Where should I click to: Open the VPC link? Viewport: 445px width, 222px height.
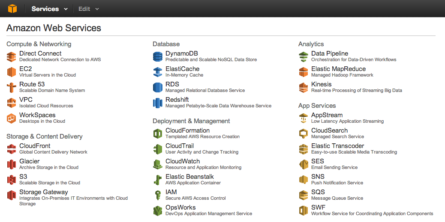pyautogui.click(x=26, y=99)
